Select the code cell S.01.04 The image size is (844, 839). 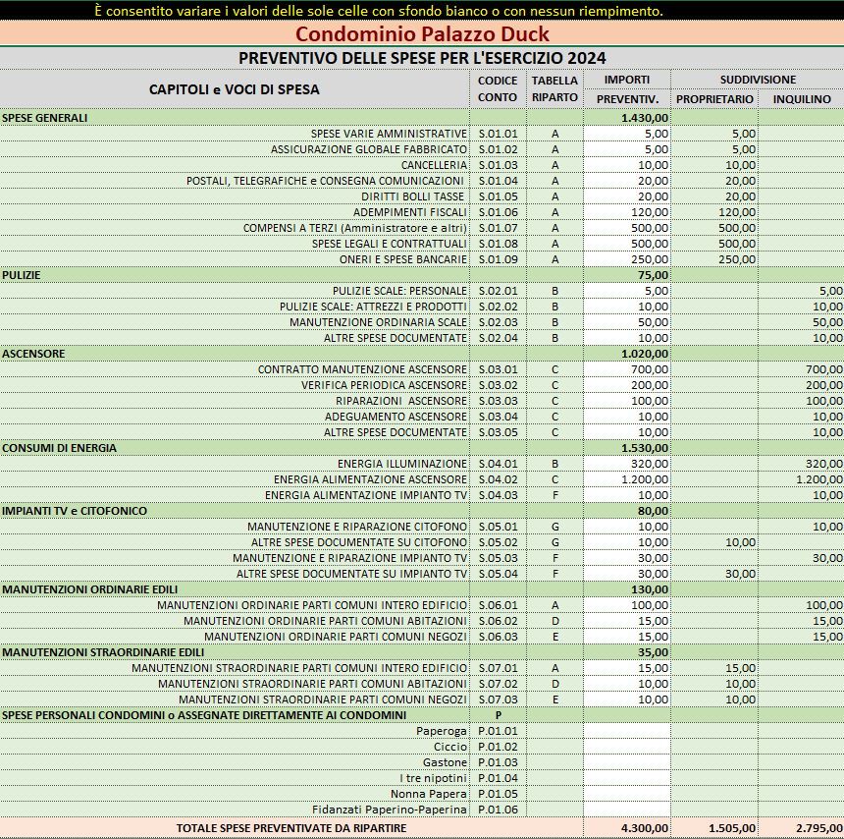click(x=498, y=181)
